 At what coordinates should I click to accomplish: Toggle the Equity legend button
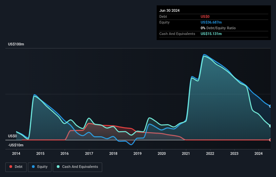[40, 167]
